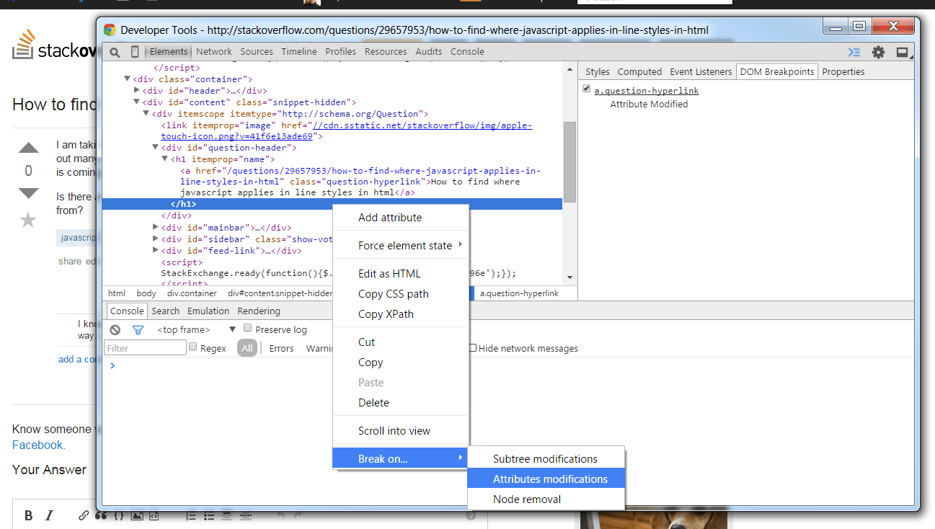Tick the Regex checkbox

click(192, 347)
